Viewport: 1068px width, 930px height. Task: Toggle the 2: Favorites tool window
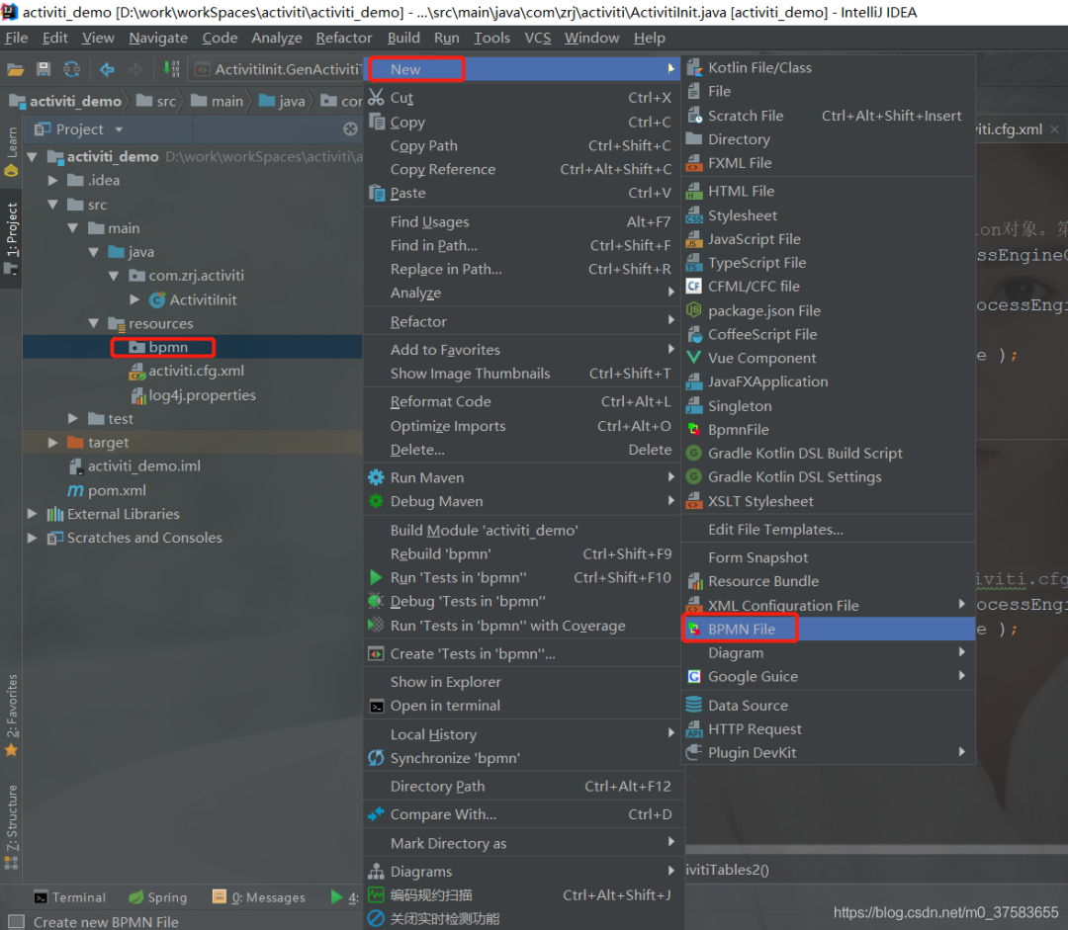point(12,715)
